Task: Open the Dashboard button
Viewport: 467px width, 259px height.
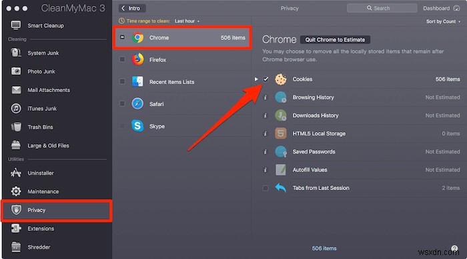Action: (x=442, y=9)
